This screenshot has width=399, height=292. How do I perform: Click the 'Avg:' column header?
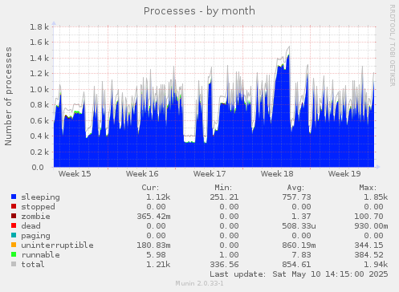(295, 188)
